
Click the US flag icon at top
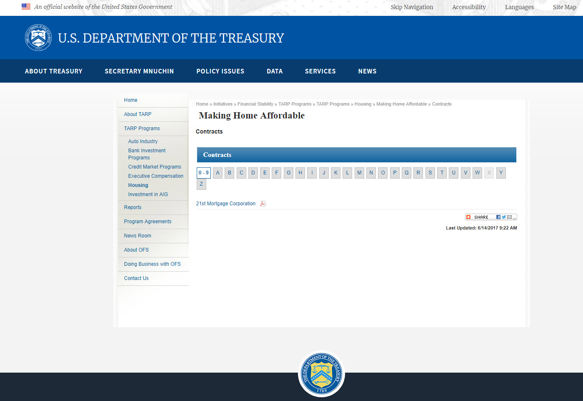click(26, 7)
